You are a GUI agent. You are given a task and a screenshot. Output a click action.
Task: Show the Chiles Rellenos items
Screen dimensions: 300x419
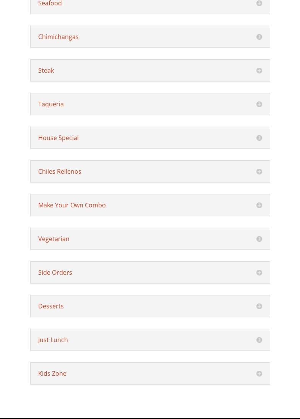coord(60,171)
